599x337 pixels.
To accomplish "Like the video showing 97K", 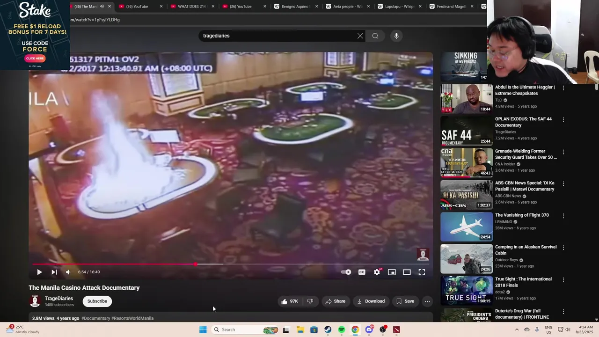I will point(290,301).
